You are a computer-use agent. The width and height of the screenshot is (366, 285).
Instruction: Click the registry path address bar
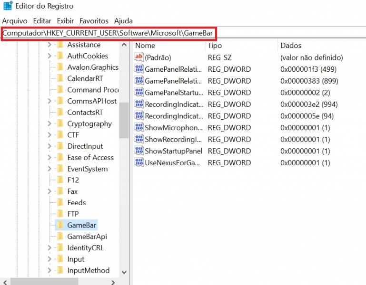[x=183, y=33]
